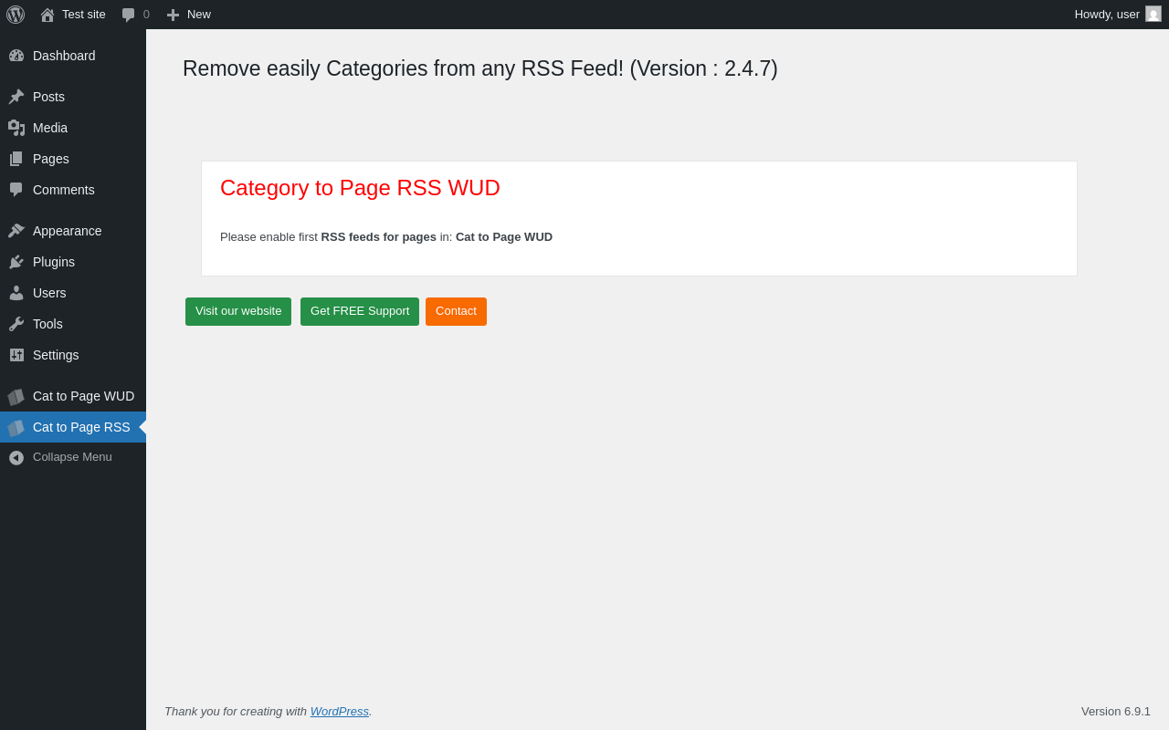Open the New content menu

188,15
